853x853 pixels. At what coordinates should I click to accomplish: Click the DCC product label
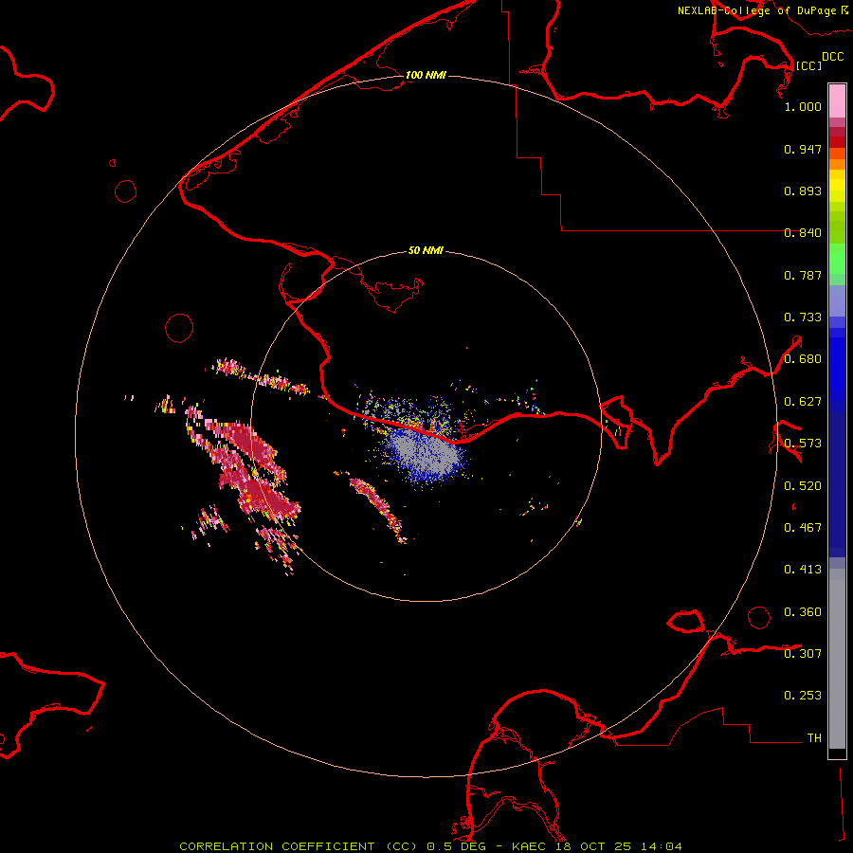click(833, 57)
